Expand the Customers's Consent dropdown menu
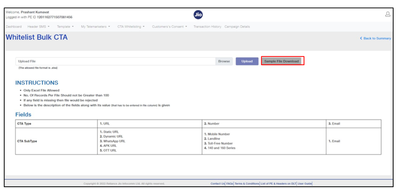This screenshot has width=398, height=189. click(x=169, y=27)
